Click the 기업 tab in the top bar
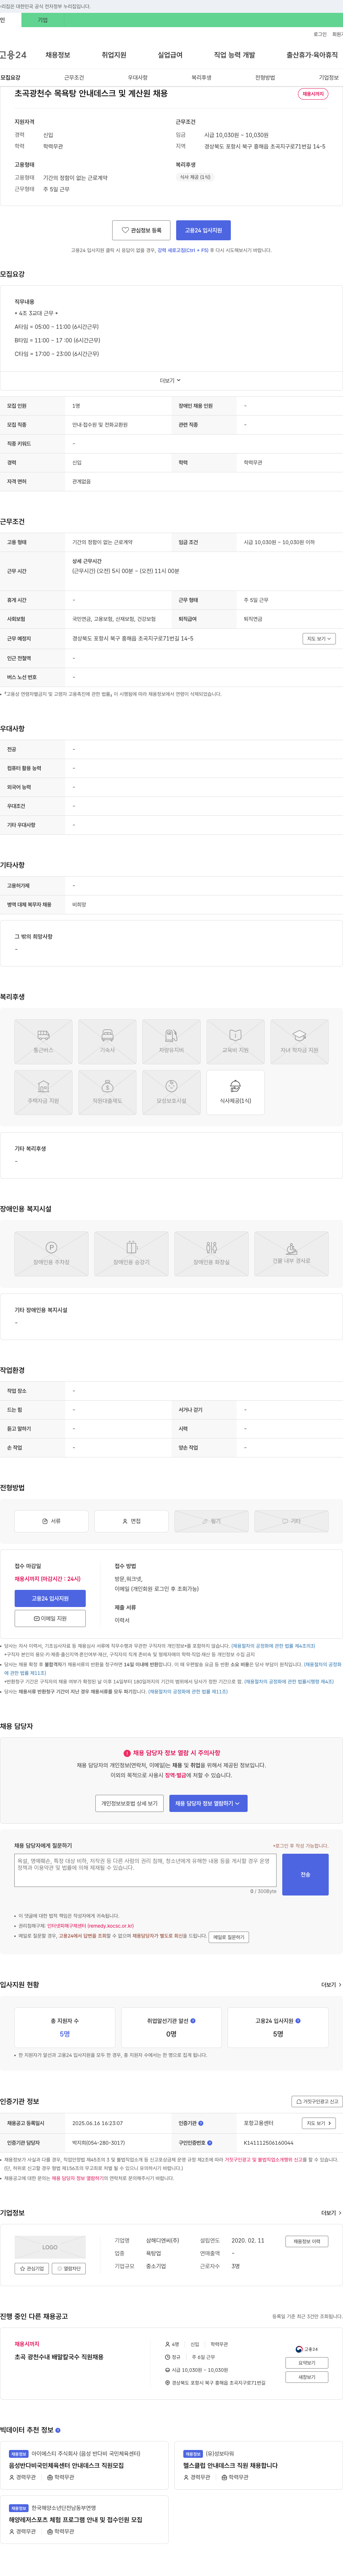This screenshot has width=343, height=2576. (x=42, y=20)
